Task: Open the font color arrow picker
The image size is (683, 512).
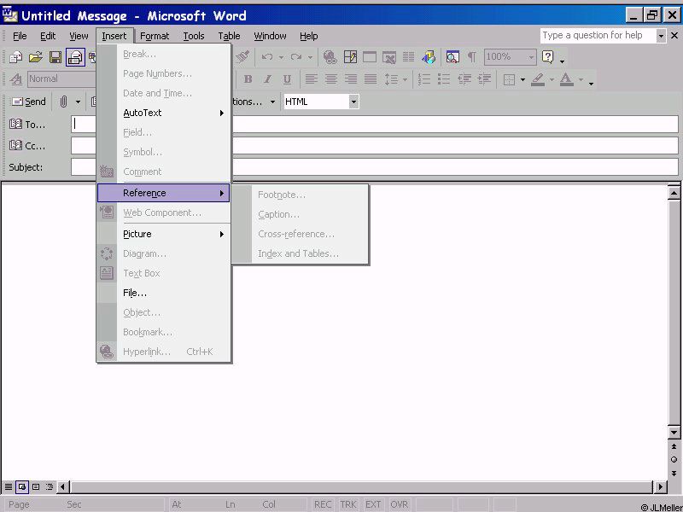Action: click(x=581, y=79)
